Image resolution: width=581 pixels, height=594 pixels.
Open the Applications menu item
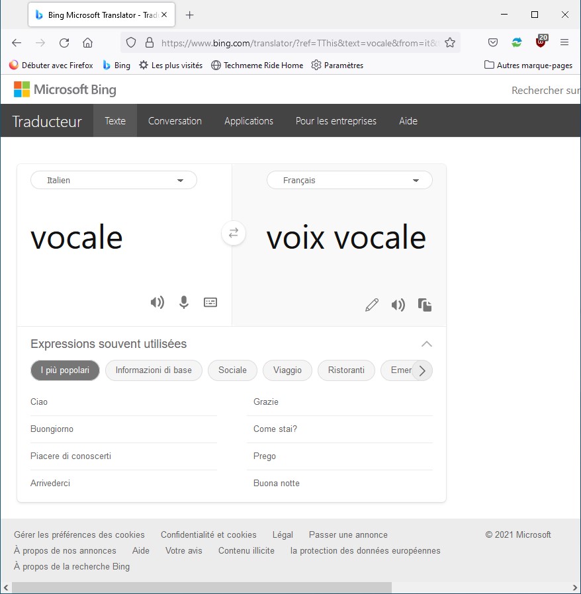[x=249, y=121]
